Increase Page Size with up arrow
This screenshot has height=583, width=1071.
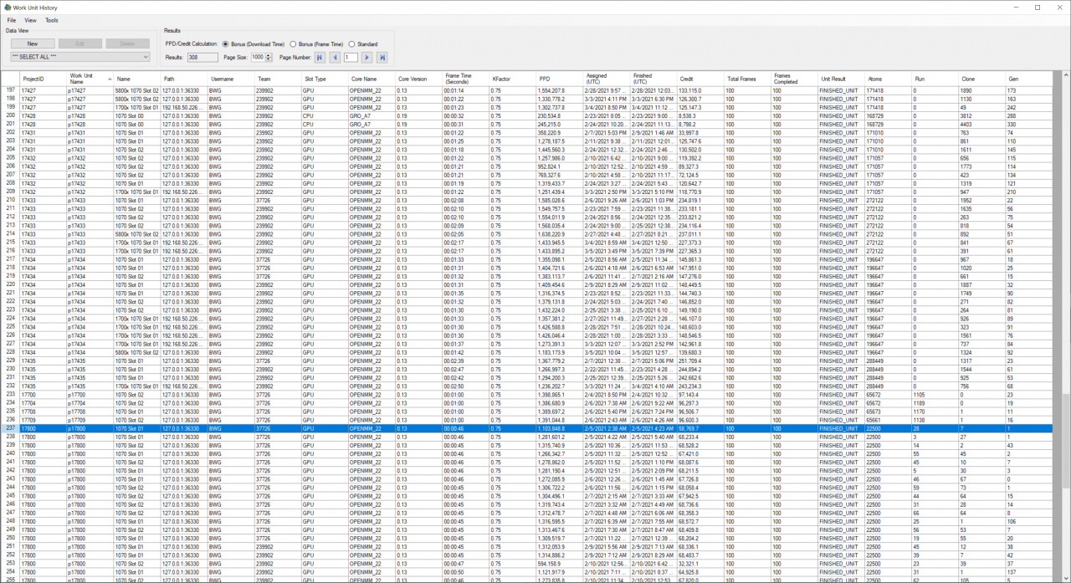269,54
